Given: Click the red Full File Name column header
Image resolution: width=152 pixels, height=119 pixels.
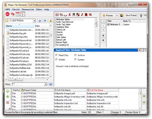Looking at the screenshot, I should (x=102, y=90).
